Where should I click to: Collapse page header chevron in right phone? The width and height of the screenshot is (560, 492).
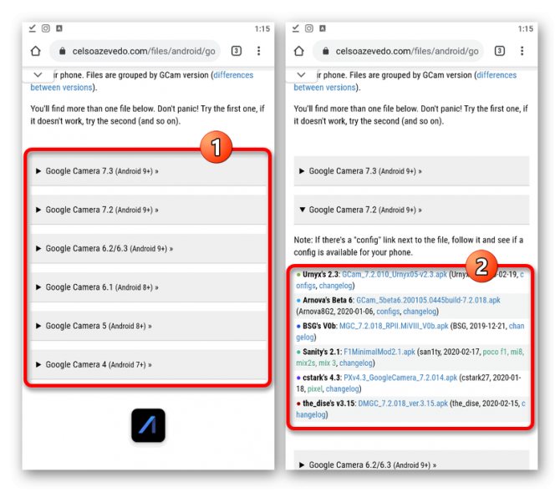pyautogui.click(x=301, y=74)
